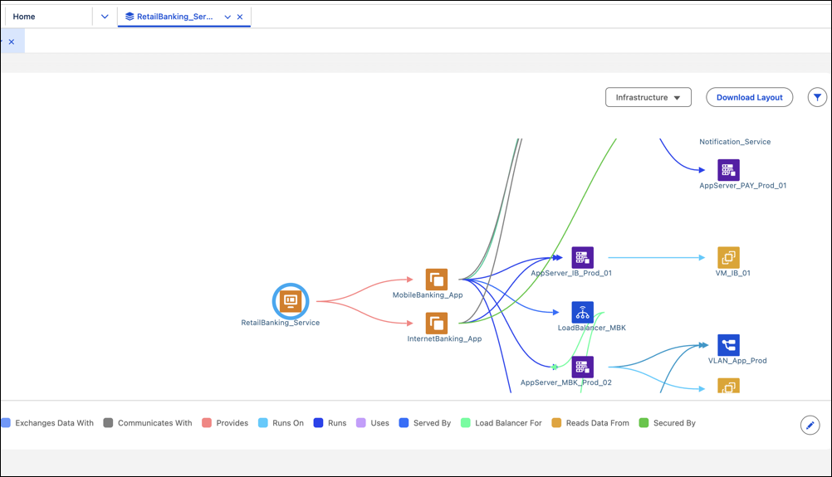Select the VLAN_App_Prod network icon

tap(728, 345)
